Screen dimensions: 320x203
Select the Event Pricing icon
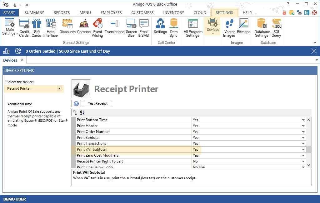[97, 27]
